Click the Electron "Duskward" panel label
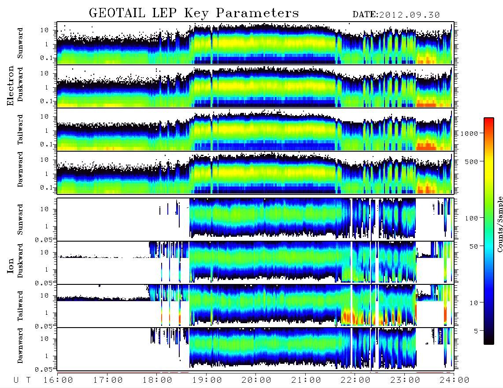Screen dimensions: 503x388 click(x=20, y=85)
